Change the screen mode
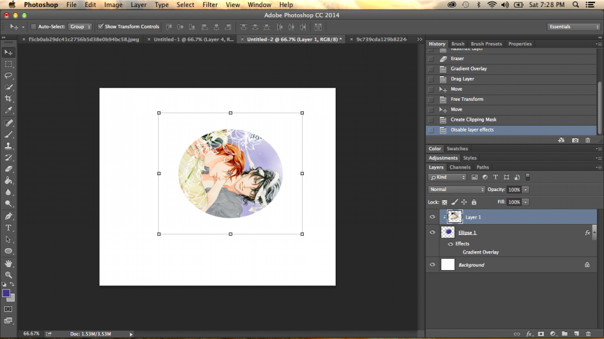This screenshot has width=604, height=339. point(8,321)
